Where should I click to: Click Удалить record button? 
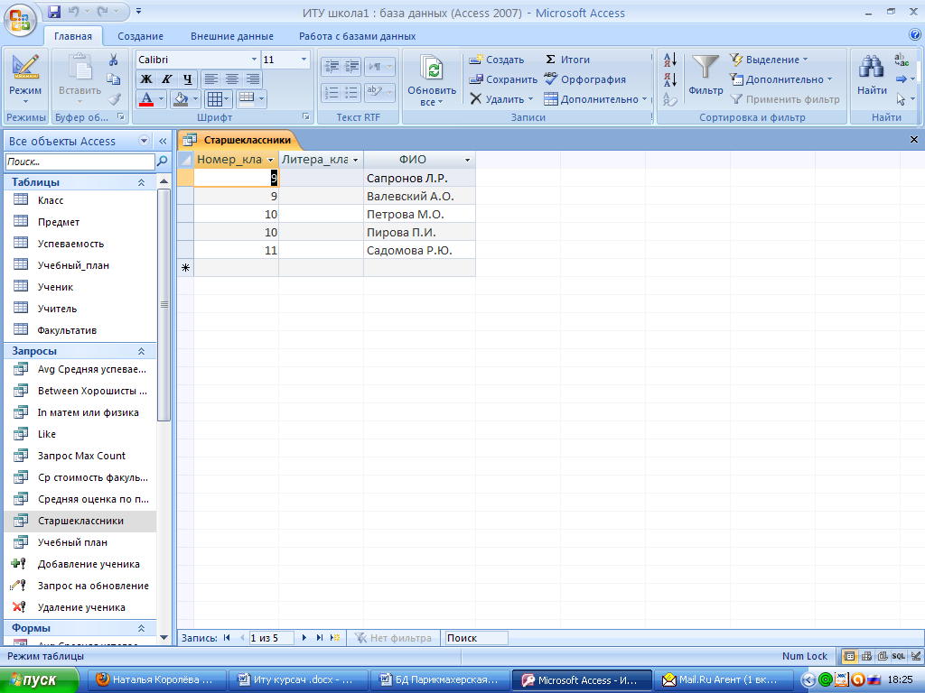tap(501, 99)
